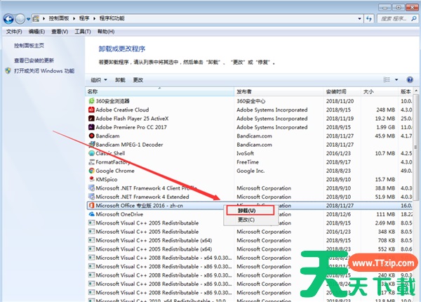Select Google Chrome program name
Screen dimensions: 421x302
pyautogui.click(x=115, y=171)
